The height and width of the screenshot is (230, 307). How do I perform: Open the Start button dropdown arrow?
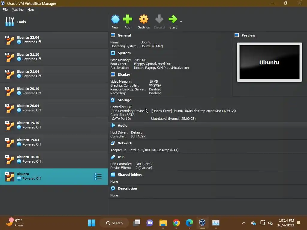181,22
